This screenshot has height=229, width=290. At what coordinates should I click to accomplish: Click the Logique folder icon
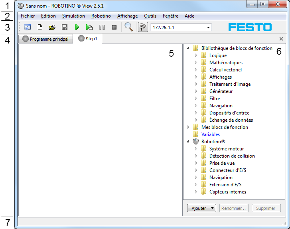click(203, 55)
